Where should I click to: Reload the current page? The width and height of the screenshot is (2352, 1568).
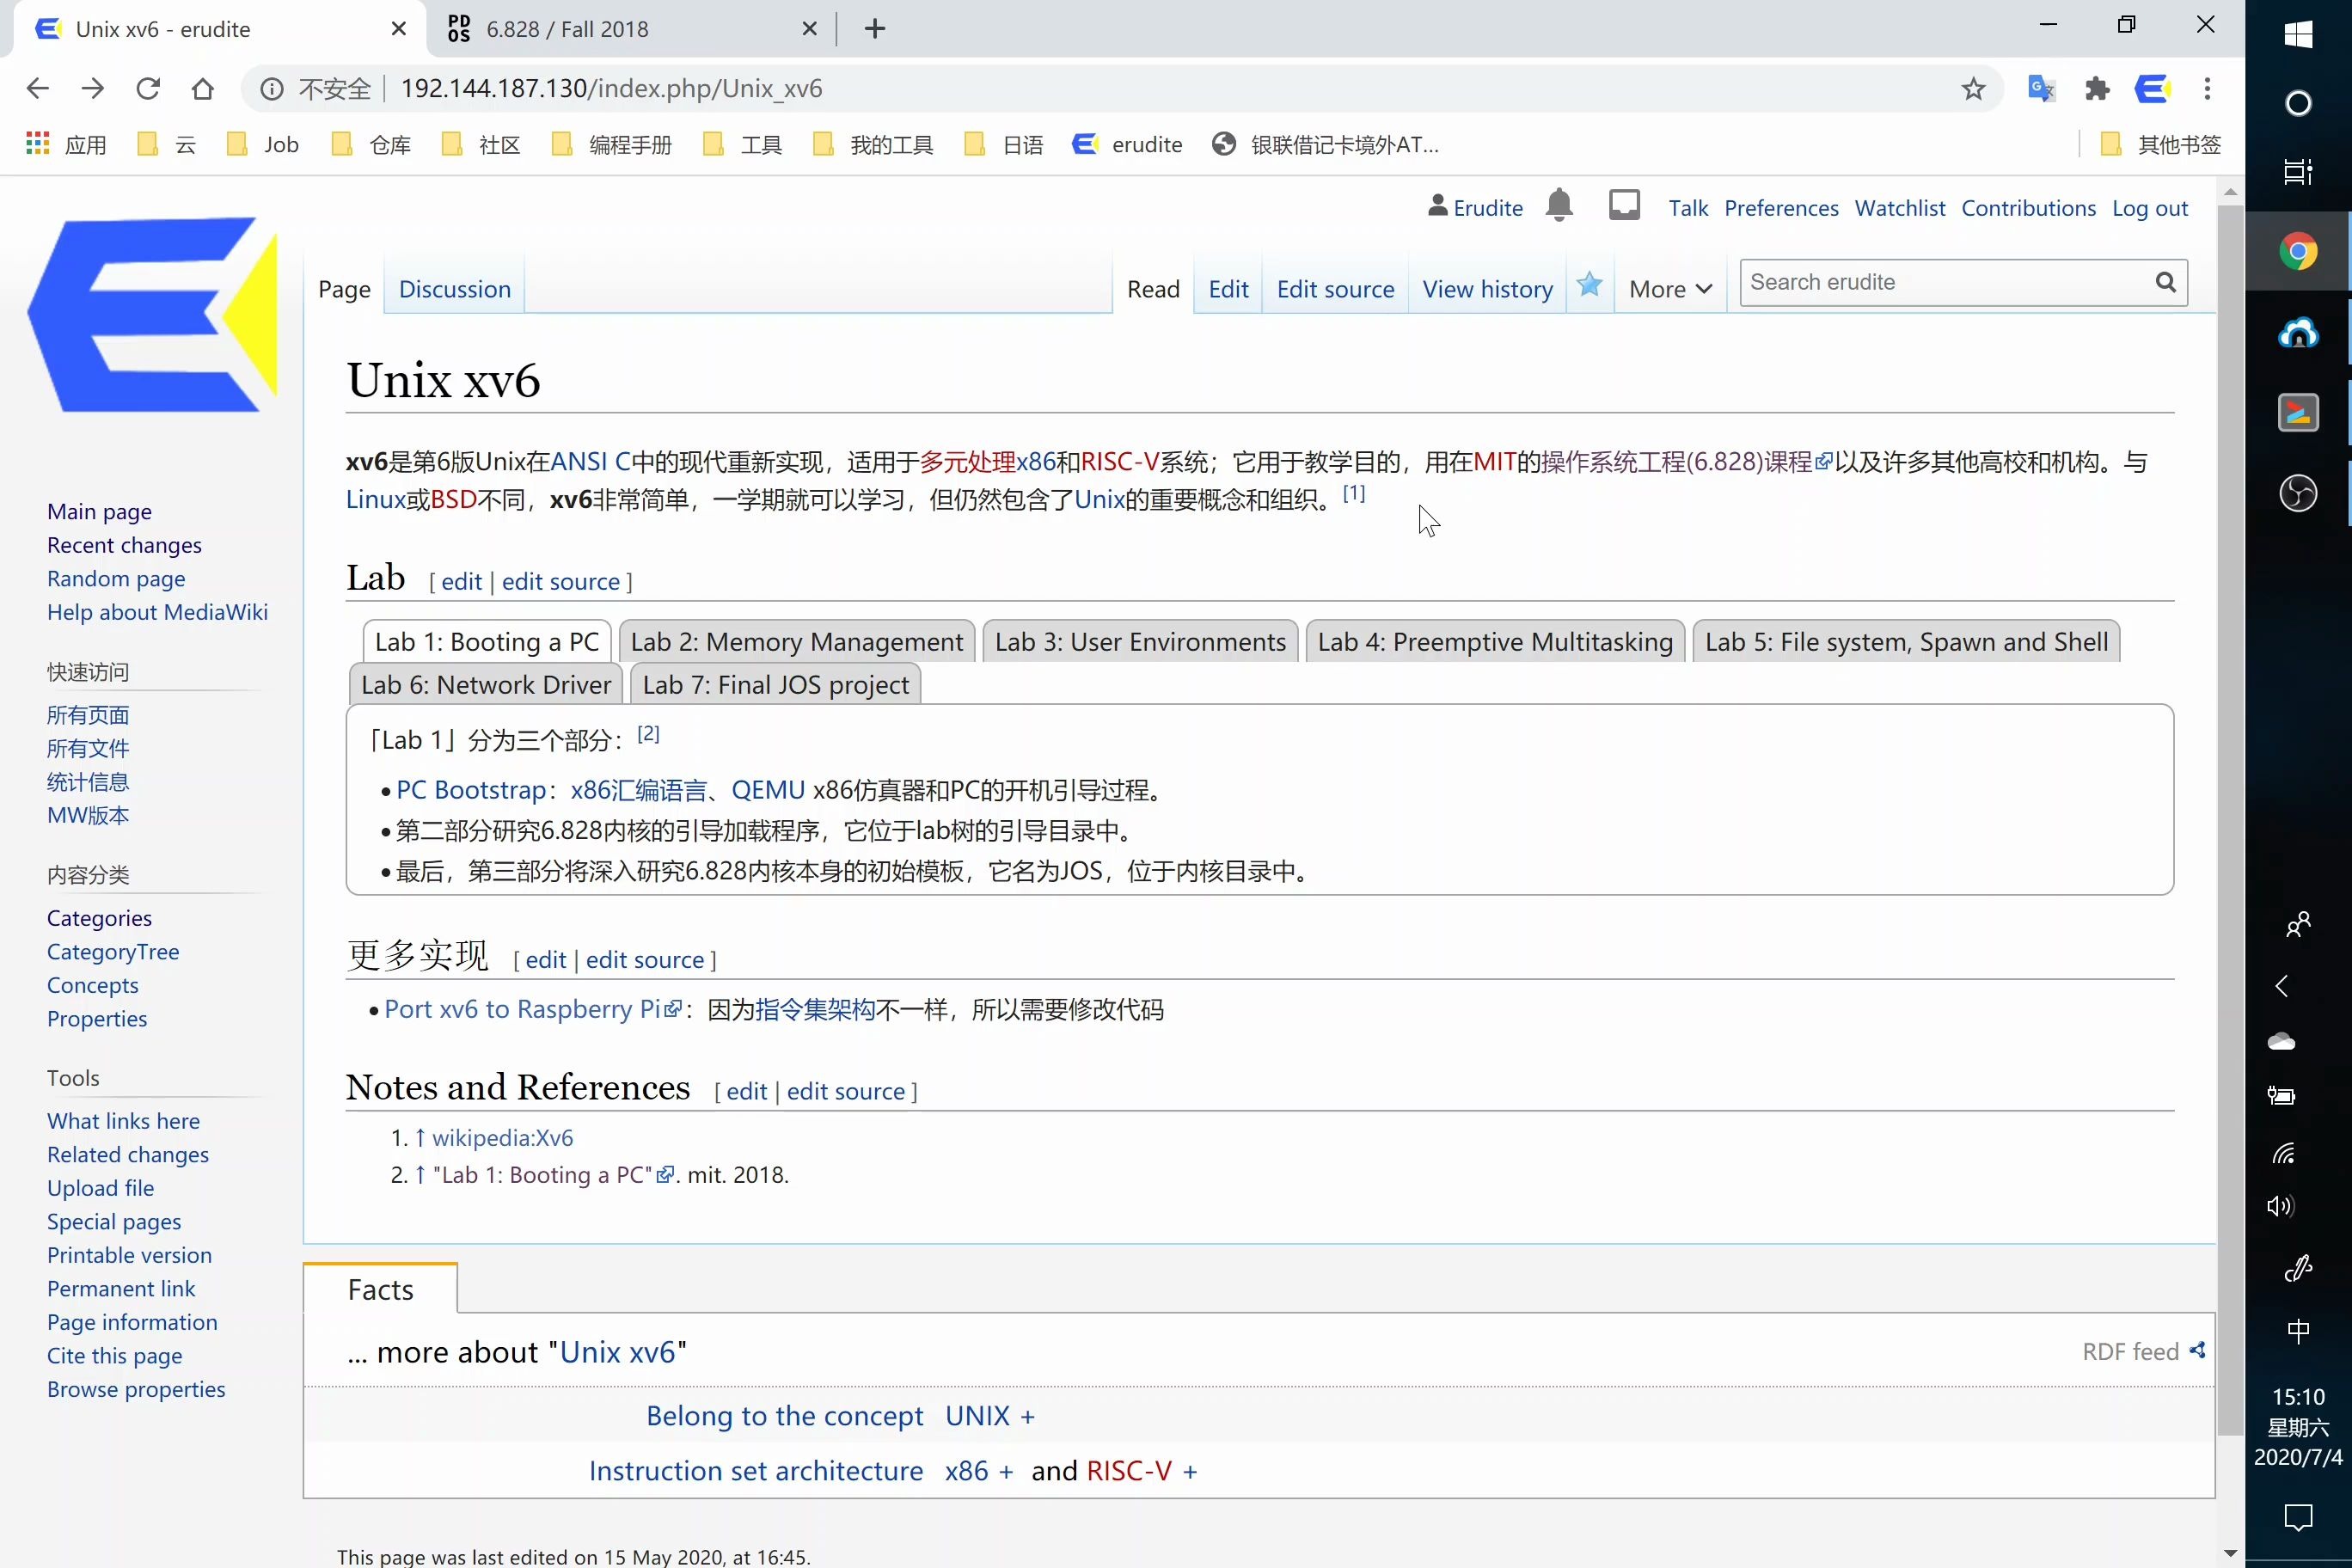(x=146, y=88)
